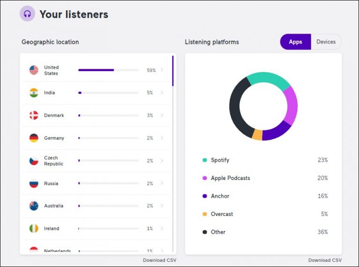Click the Ireland flag icon
This screenshot has height=267, width=359.
[x=34, y=229]
